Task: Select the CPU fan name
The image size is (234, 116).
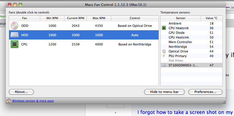Action: point(24,44)
